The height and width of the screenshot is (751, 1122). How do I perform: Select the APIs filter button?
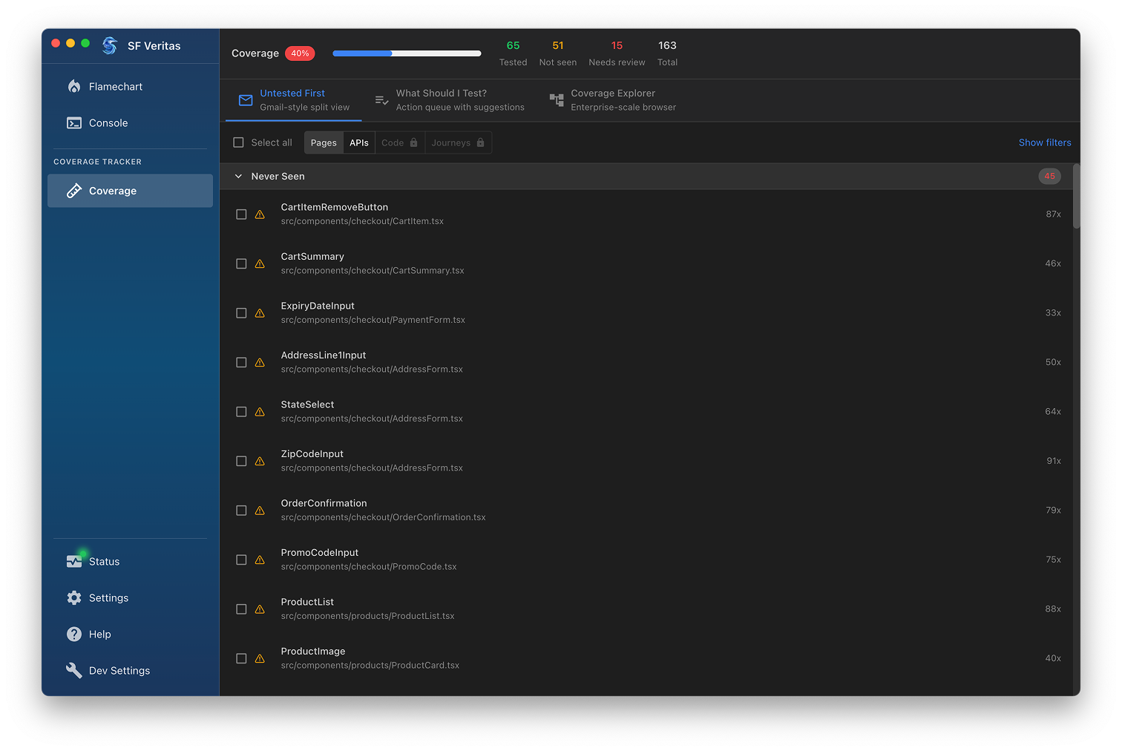pyautogui.click(x=359, y=142)
